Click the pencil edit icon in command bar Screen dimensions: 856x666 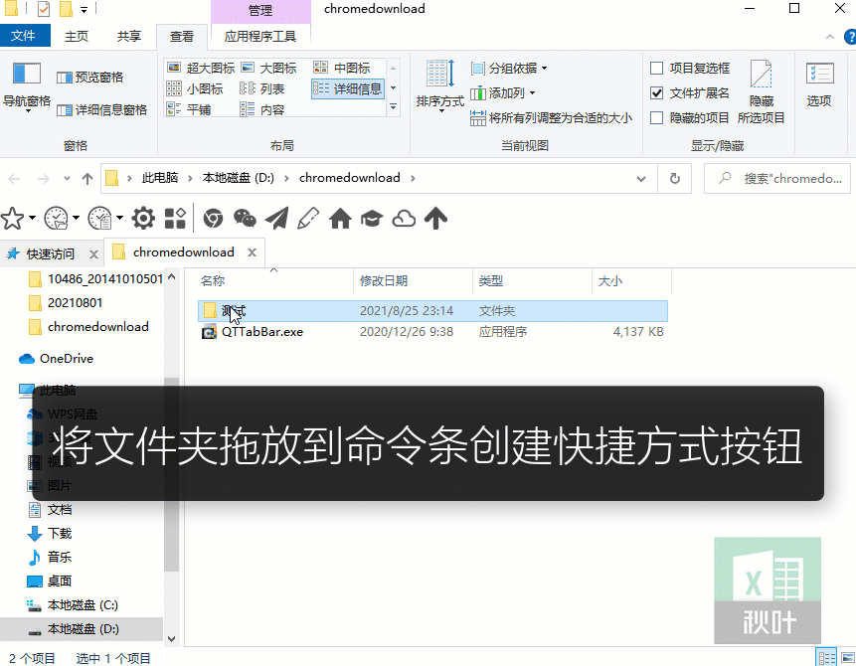tap(308, 219)
